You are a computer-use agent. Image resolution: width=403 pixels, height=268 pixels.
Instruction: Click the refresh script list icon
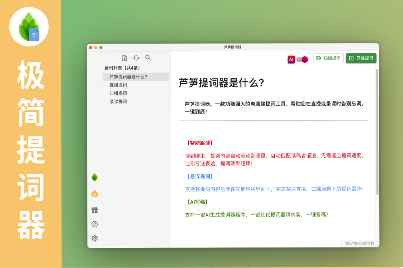click(136, 58)
